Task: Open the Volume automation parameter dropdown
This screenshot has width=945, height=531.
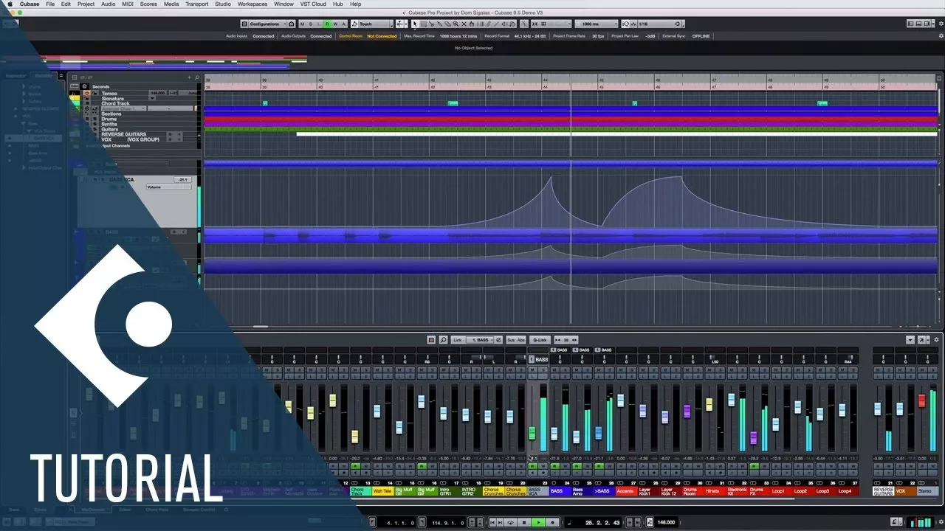Action: (168, 187)
